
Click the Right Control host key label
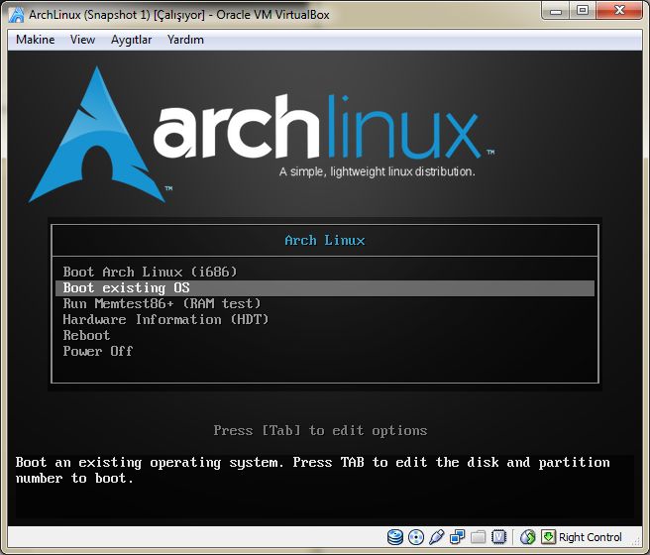tap(591, 537)
